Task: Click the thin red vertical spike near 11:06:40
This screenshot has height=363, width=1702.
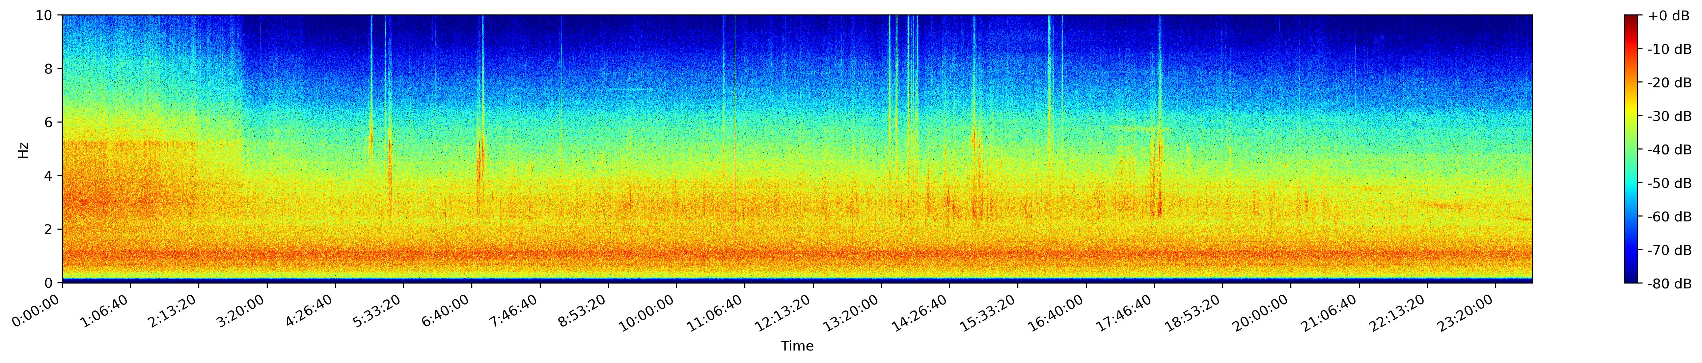Action: coord(735,185)
